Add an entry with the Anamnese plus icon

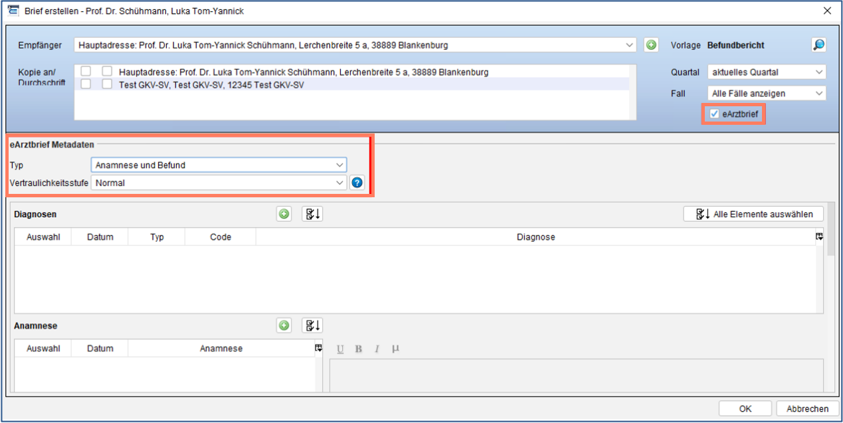point(284,325)
